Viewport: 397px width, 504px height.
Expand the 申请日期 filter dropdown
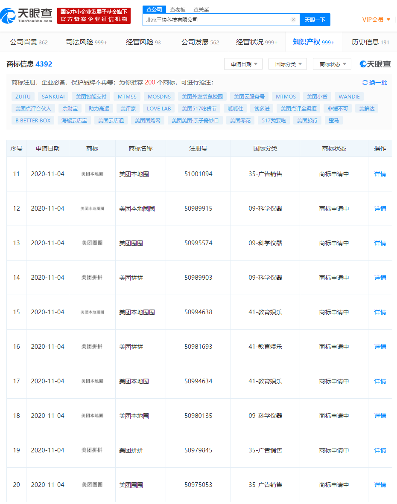click(x=243, y=64)
